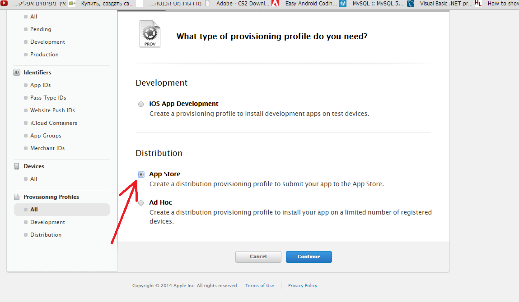
Task: Click the Devices phone icon in sidebar
Action: point(17,166)
